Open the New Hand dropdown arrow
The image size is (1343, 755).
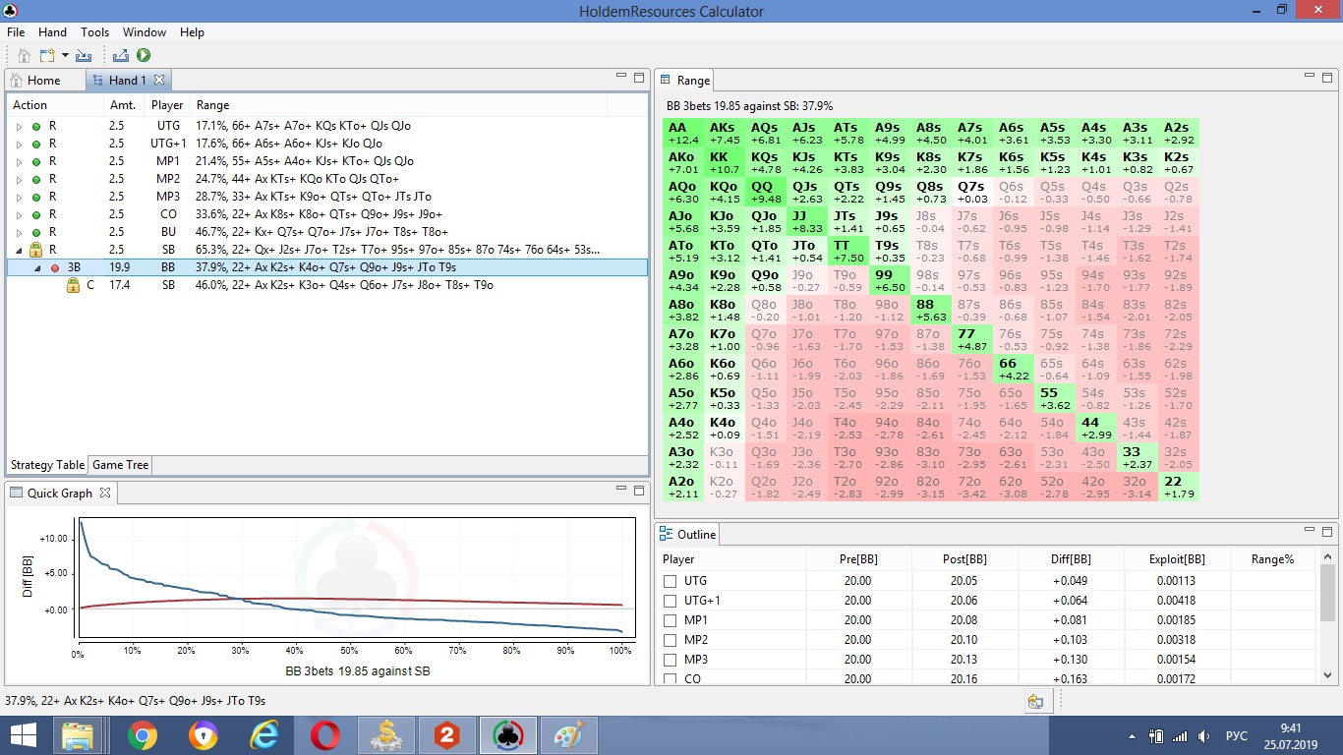(x=64, y=56)
